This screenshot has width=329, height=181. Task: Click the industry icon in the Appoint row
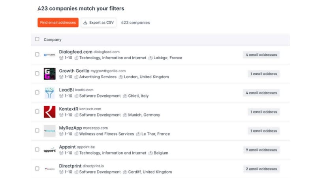click(76, 153)
